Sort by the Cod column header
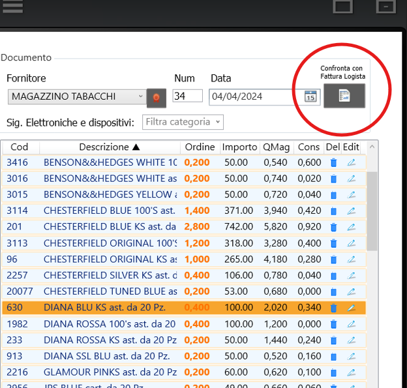This screenshot has height=388, width=407. point(20,147)
